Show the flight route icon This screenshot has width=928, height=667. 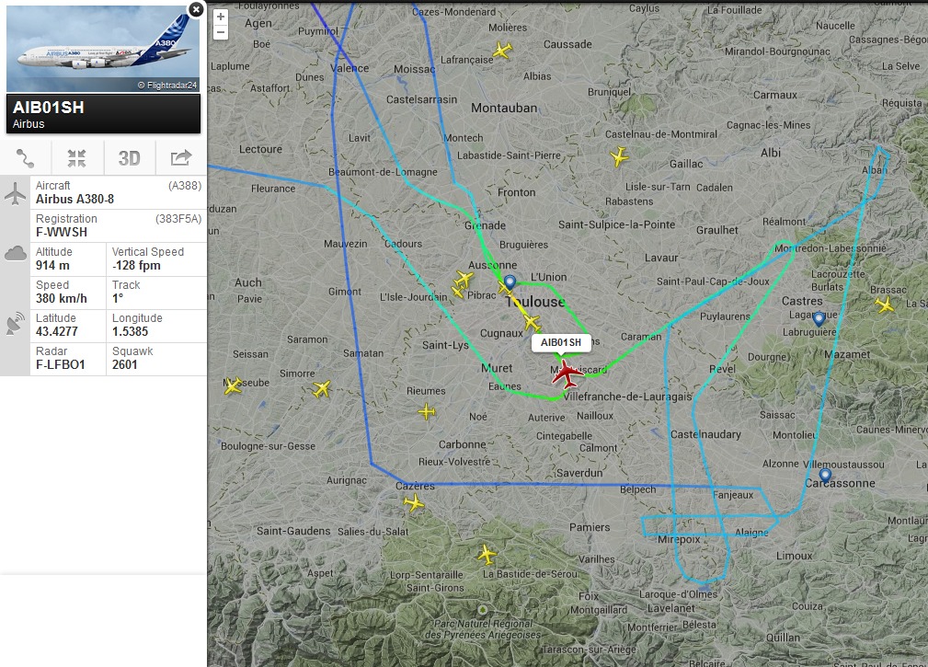tap(26, 158)
